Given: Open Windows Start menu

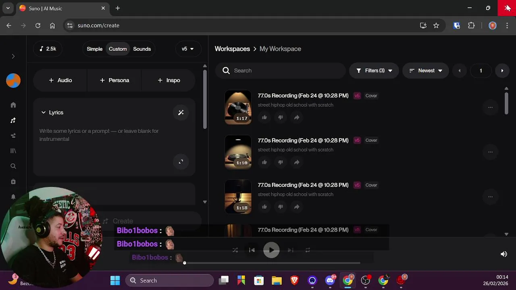Looking at the screenshot, I should coord(115,280).
